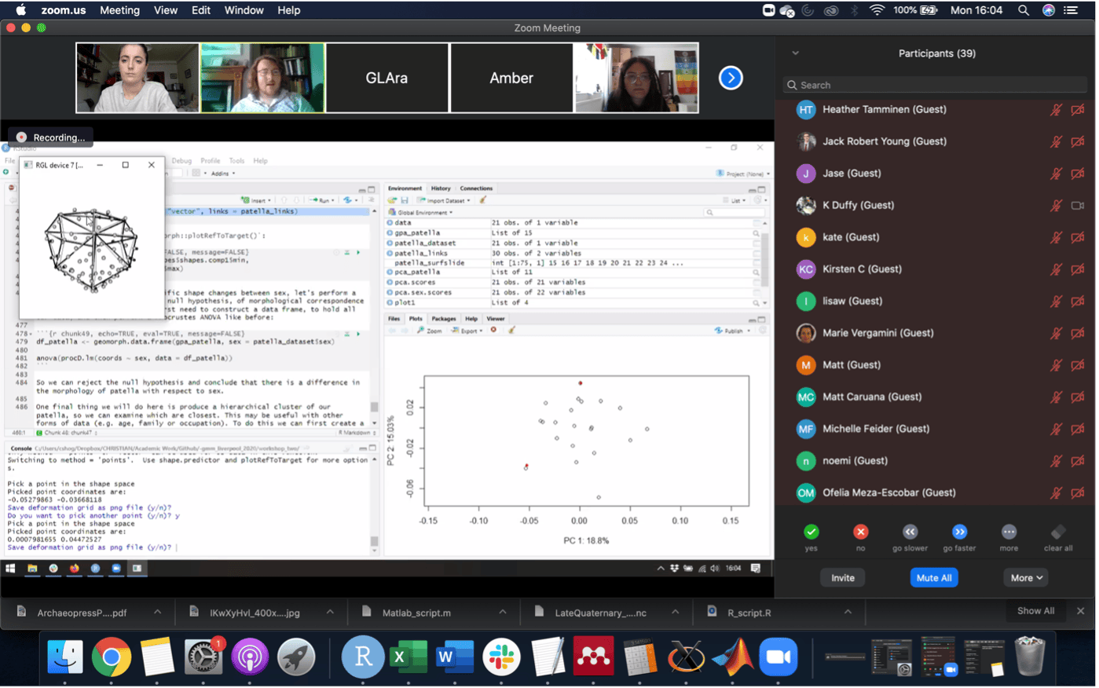Click the Export icon in RStudio Plots pane

point(466,331)
